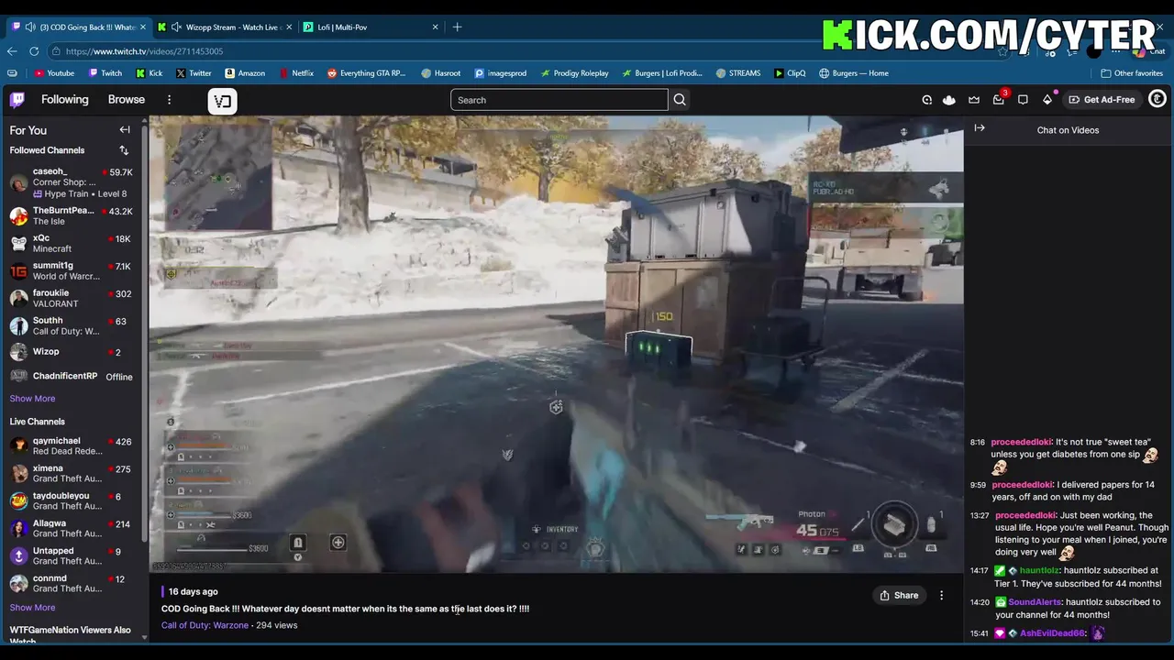Open the Call of Duty: Warzone link

(x=205, y=625)
